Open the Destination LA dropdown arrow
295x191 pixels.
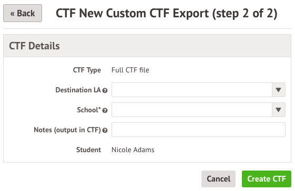pyautogui.click(x=279, y=90)
